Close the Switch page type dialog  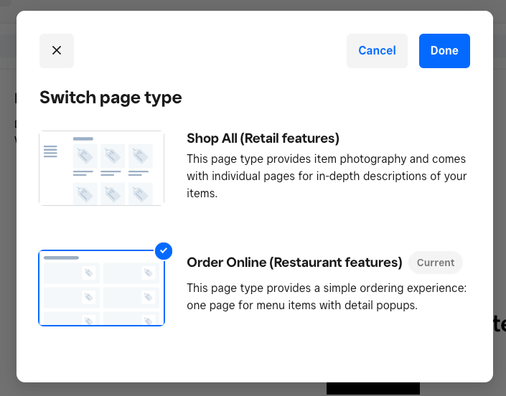(57, 51)
